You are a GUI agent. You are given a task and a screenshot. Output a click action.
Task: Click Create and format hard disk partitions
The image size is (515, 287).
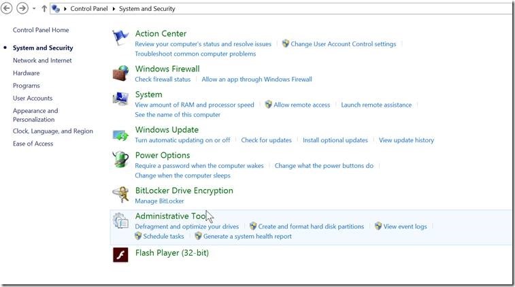[x=311, y=226]
